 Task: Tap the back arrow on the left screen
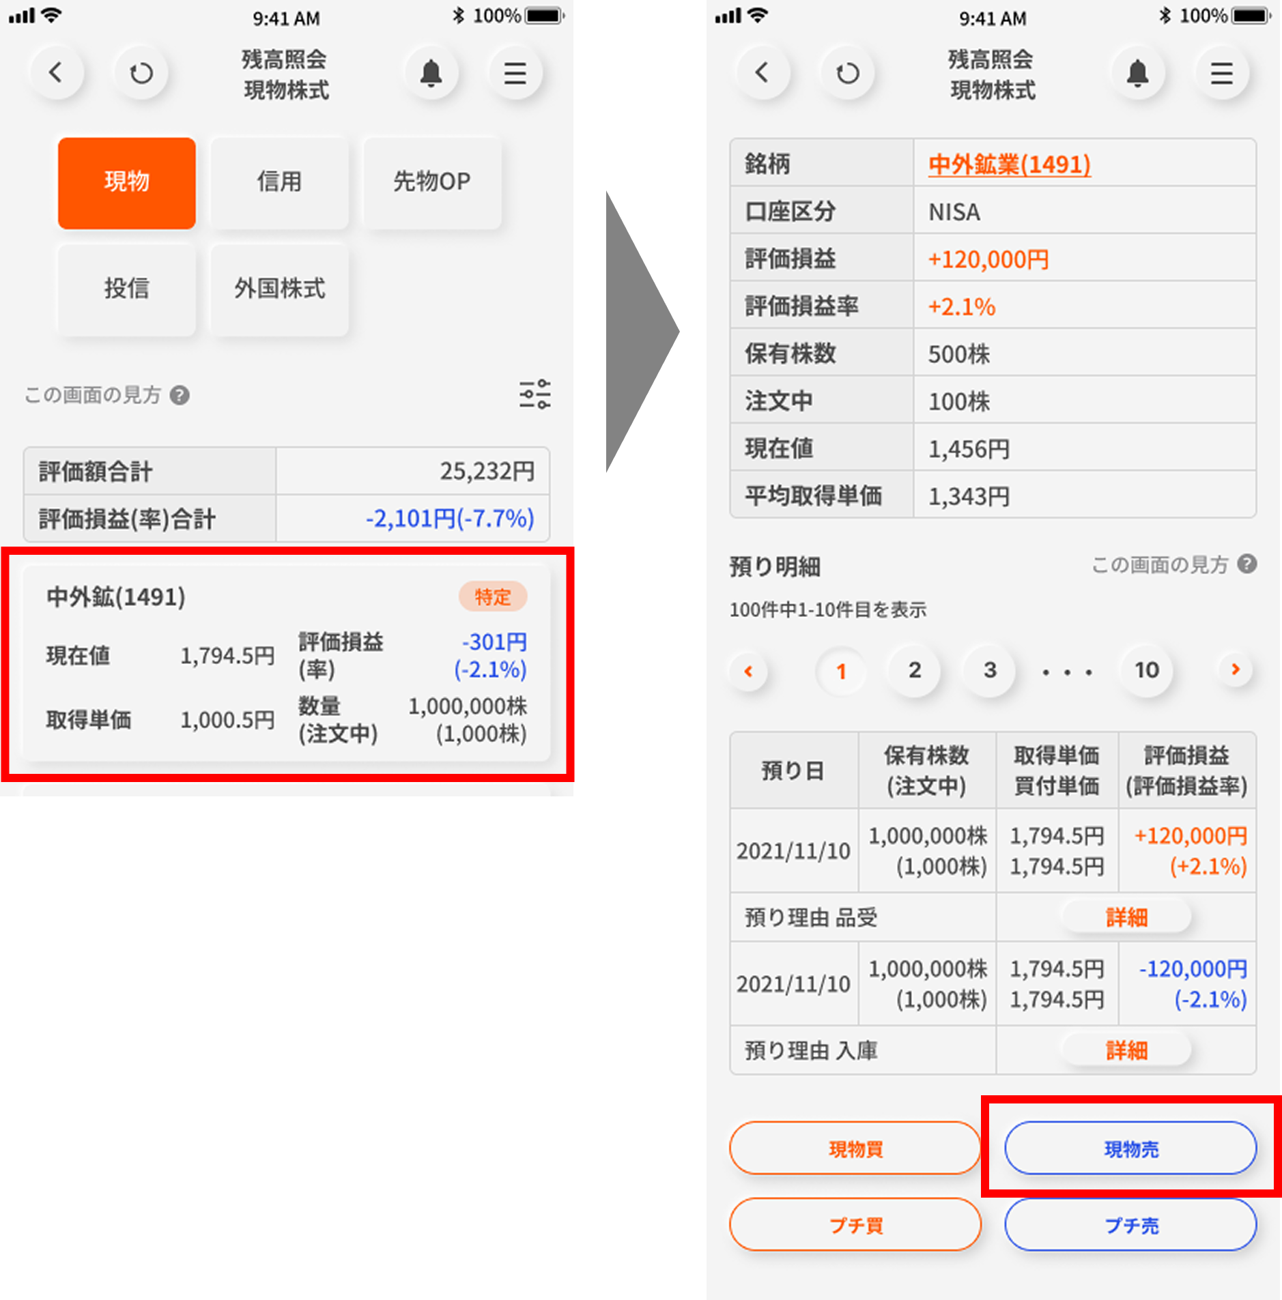(x=57, y=72)
